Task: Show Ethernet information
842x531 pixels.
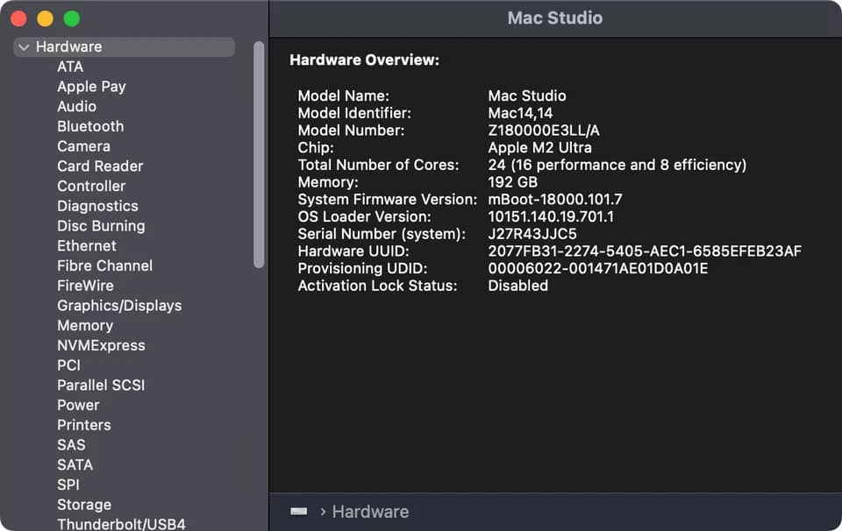Action: pyautogui.click(x=87, y=245)
